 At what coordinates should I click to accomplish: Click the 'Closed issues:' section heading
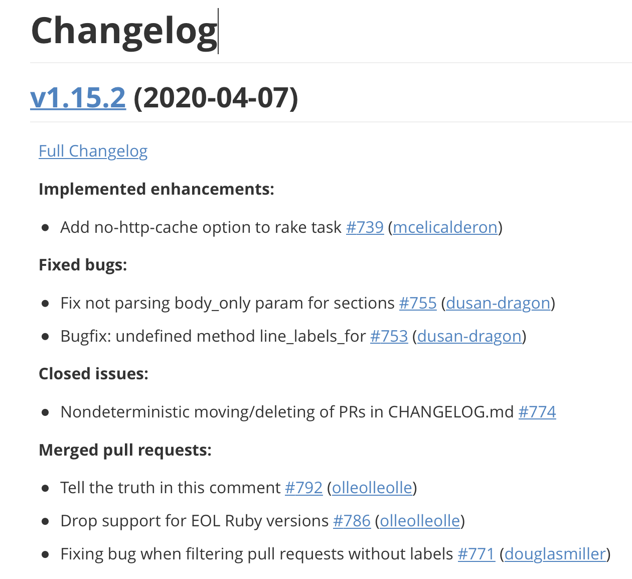tap(93, 374)
